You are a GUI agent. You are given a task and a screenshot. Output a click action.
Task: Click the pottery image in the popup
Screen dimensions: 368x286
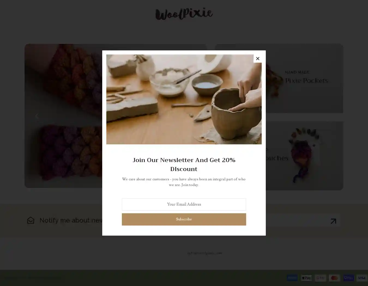point(184,99)
